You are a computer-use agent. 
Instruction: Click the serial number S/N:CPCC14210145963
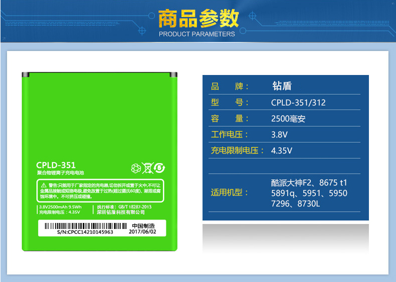point(85,232)
